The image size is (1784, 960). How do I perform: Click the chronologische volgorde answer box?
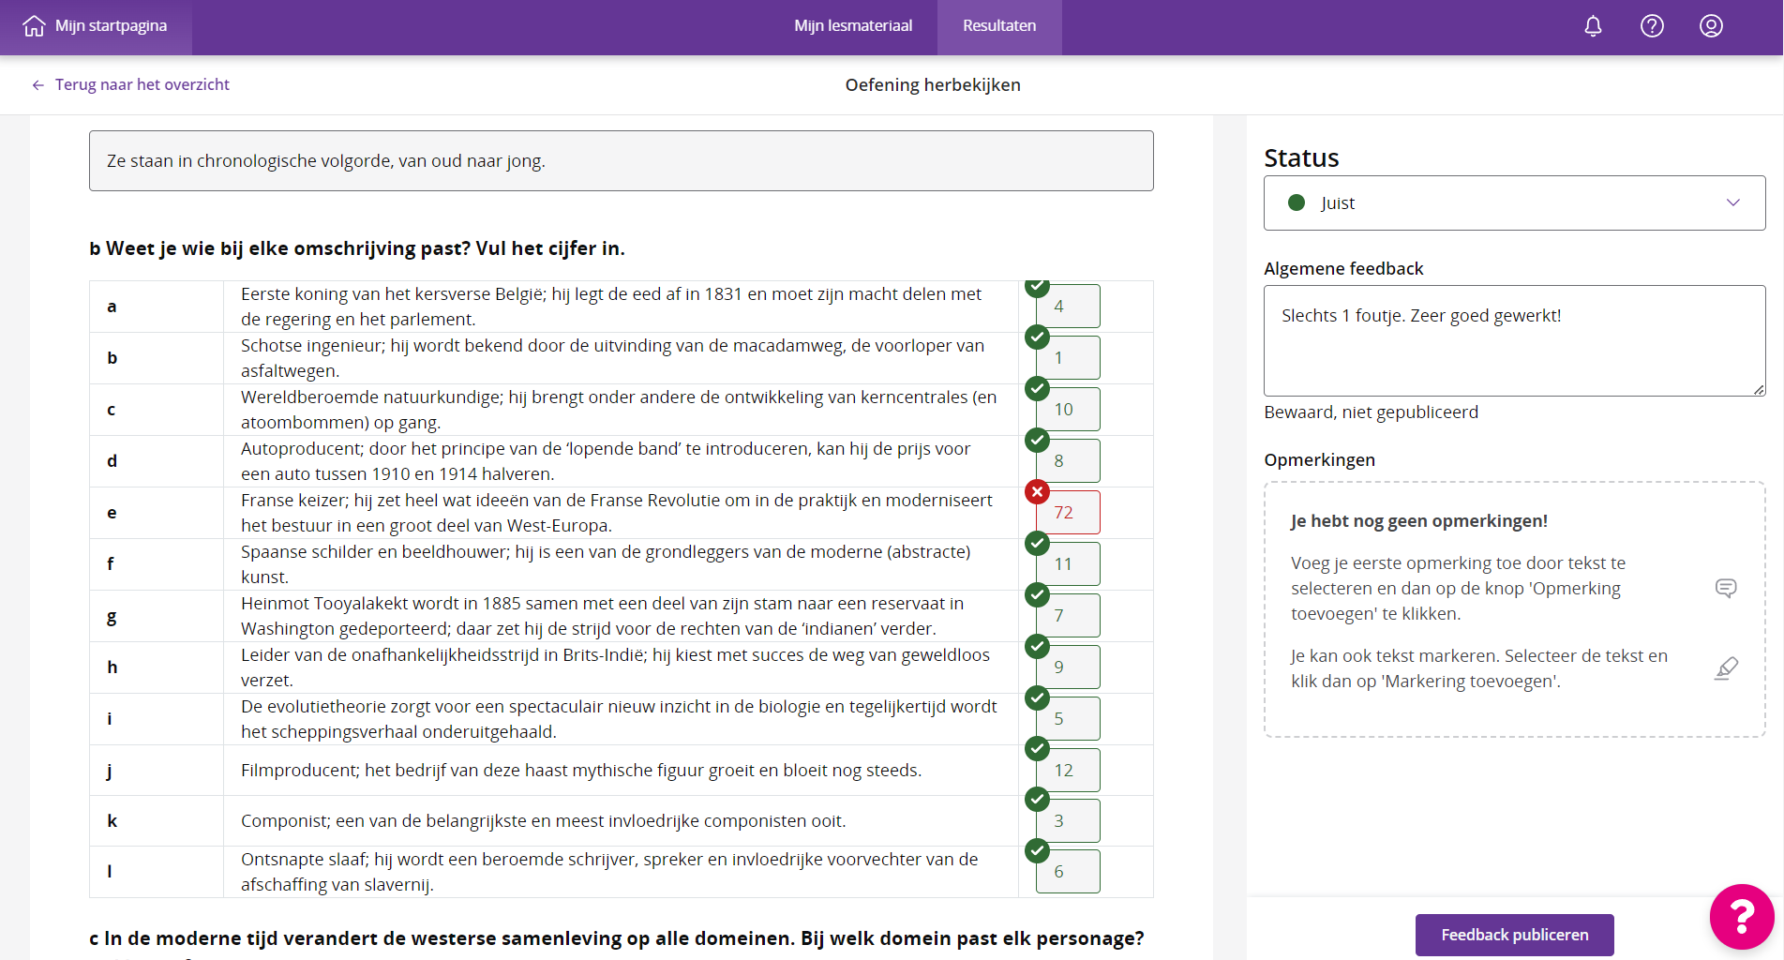[x=621, y=161]
